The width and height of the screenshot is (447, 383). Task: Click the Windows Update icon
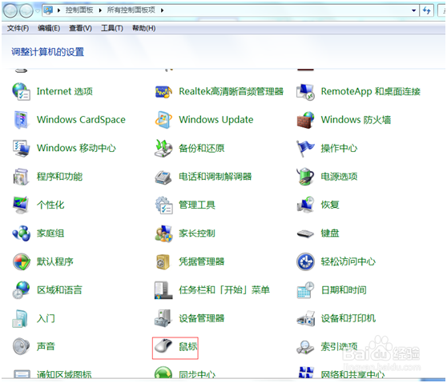pos(163,120)
